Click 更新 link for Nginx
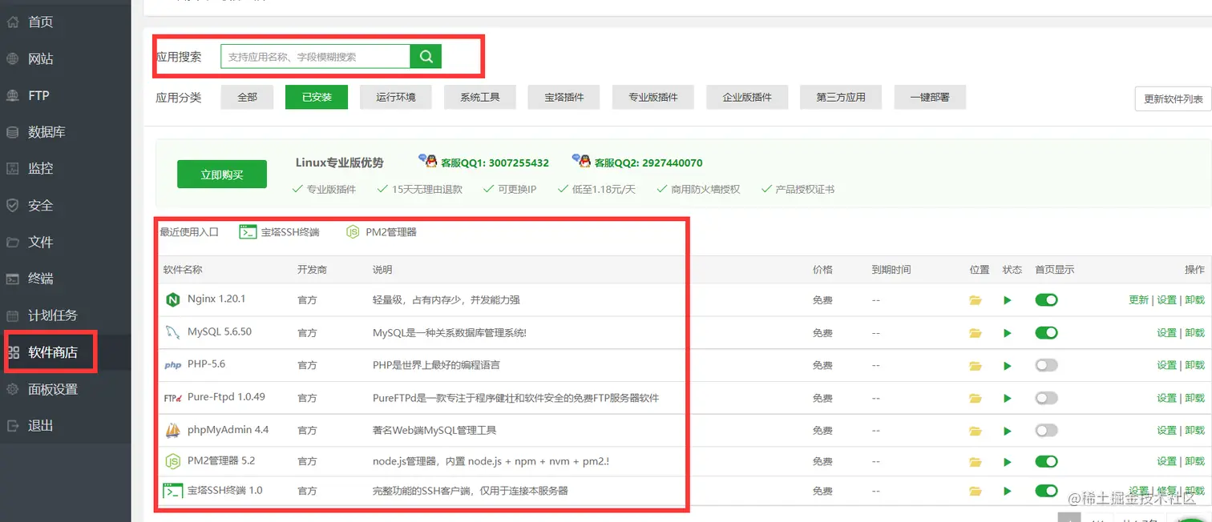Image resolution: width=1212 pixels, height=522 pixels. (x=1138, y=300)
